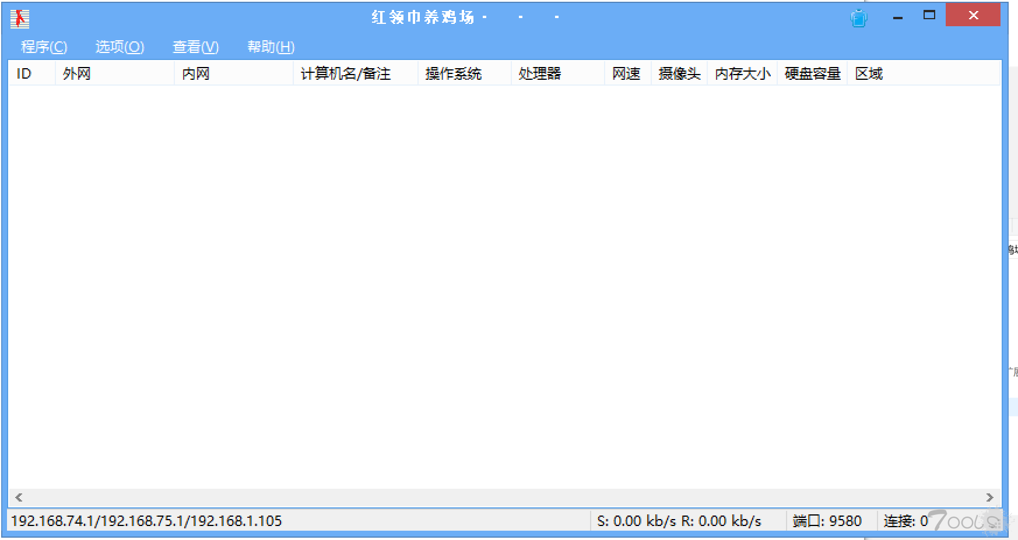Open the 帮助(H) menu
Screen dimensions: 1018x540
click(271, 47)
